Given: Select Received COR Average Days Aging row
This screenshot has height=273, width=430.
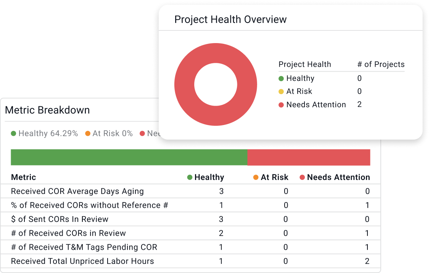Looking at the screenshot, I should pyautogui.click(x=77, y=191).
